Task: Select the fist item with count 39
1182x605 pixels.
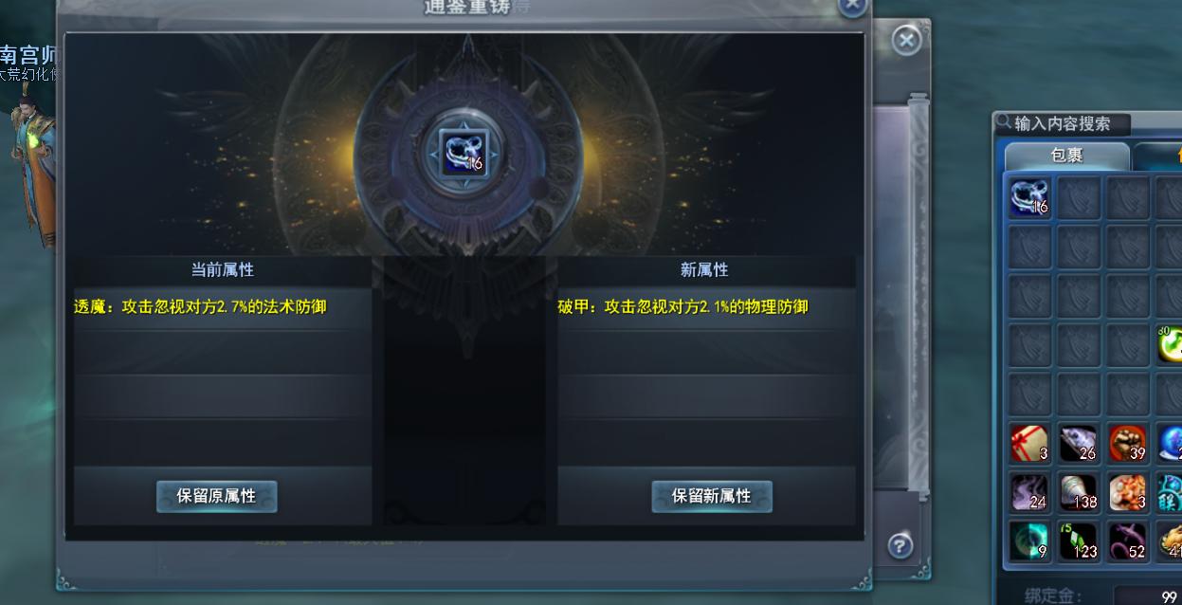Action: coord(1128,443)
